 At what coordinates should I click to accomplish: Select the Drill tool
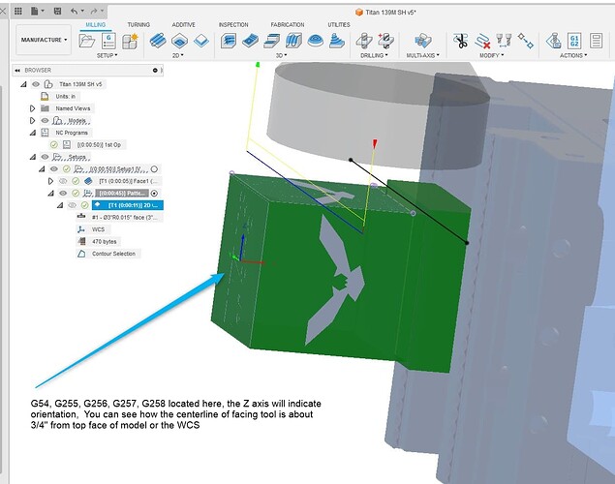(364, 41)
